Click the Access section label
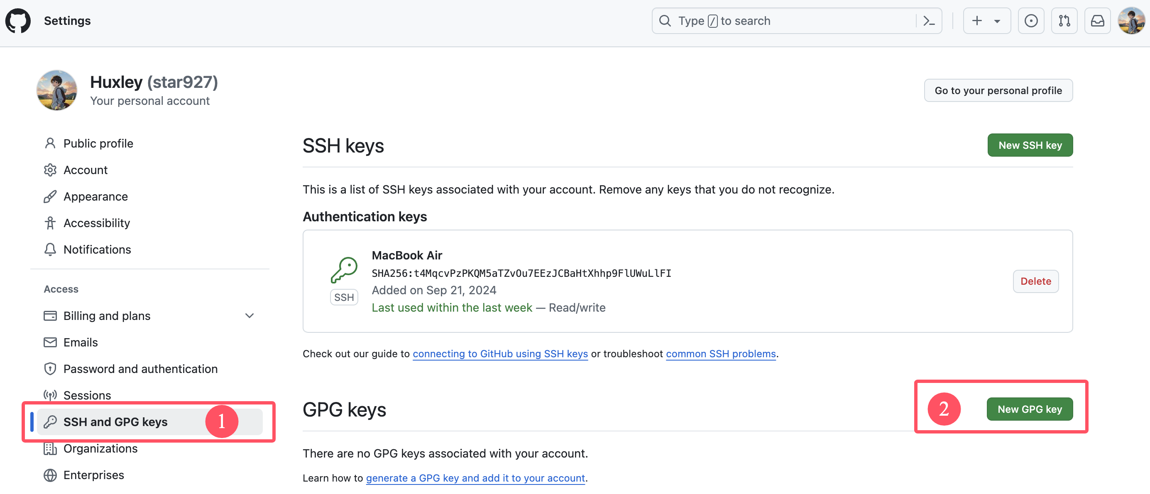The image size is (1150, 494). (x=61, y=289)
